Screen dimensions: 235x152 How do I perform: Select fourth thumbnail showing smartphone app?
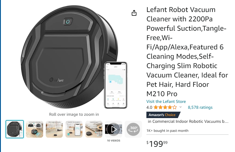tap(74, 129)
